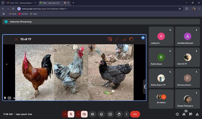This screenshot has width=202, height=119.
Task: Open the more options three-dot menu
Action: (126, 114)
